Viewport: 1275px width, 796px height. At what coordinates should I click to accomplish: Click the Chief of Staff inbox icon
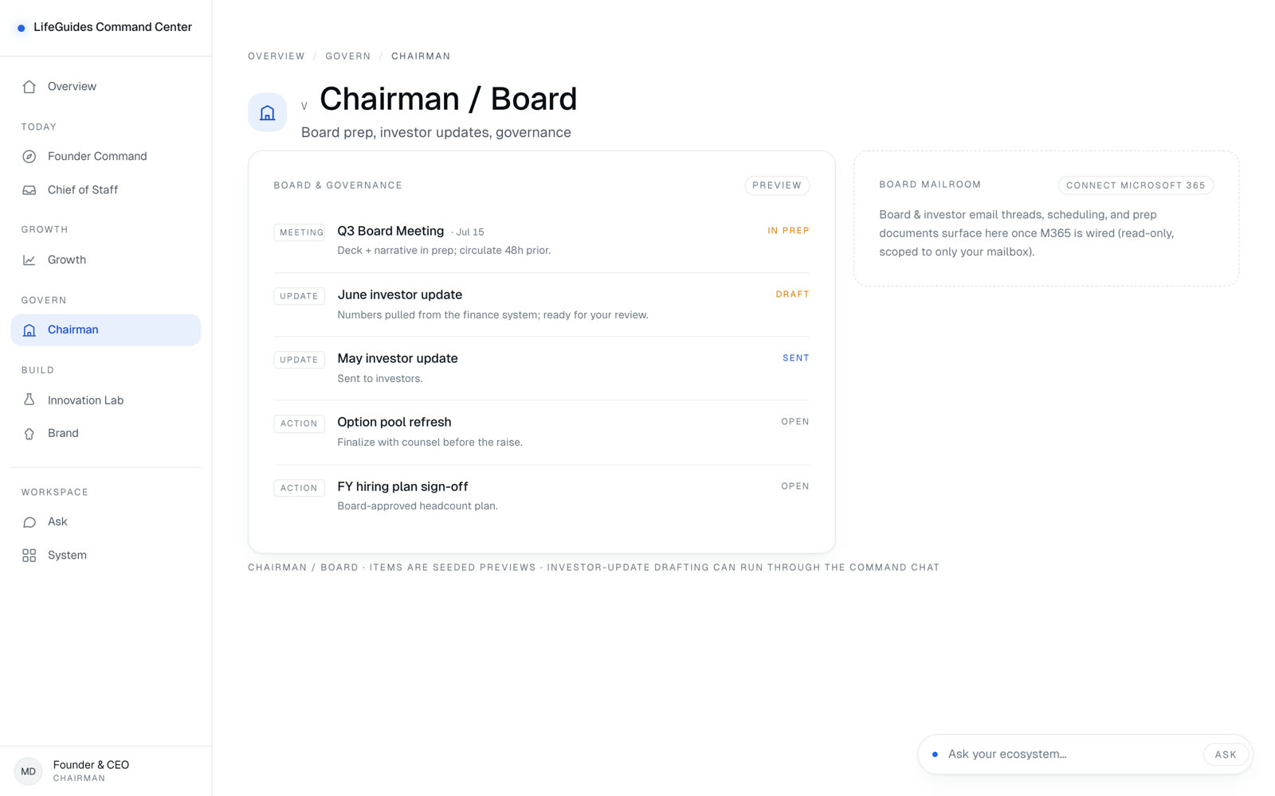pos(29,190)
